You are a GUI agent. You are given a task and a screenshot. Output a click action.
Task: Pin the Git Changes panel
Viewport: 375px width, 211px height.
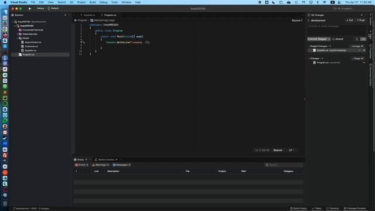click(362, 15)
